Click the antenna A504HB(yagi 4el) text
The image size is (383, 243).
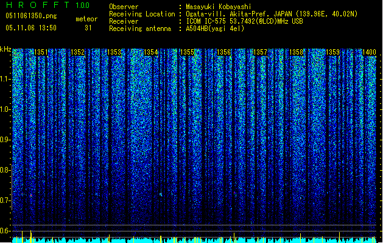215,29
